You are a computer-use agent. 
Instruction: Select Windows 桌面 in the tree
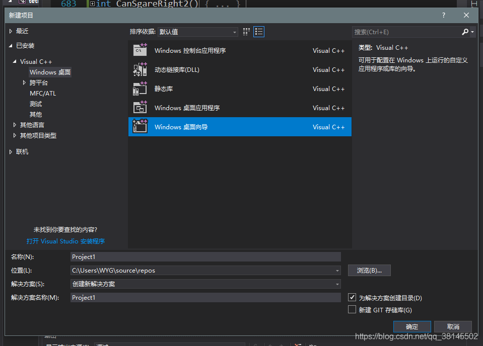click(x=50, y=72)
